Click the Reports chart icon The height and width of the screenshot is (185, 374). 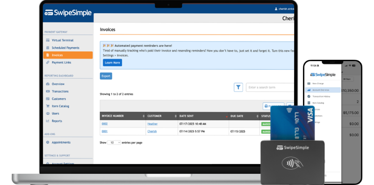48,121
